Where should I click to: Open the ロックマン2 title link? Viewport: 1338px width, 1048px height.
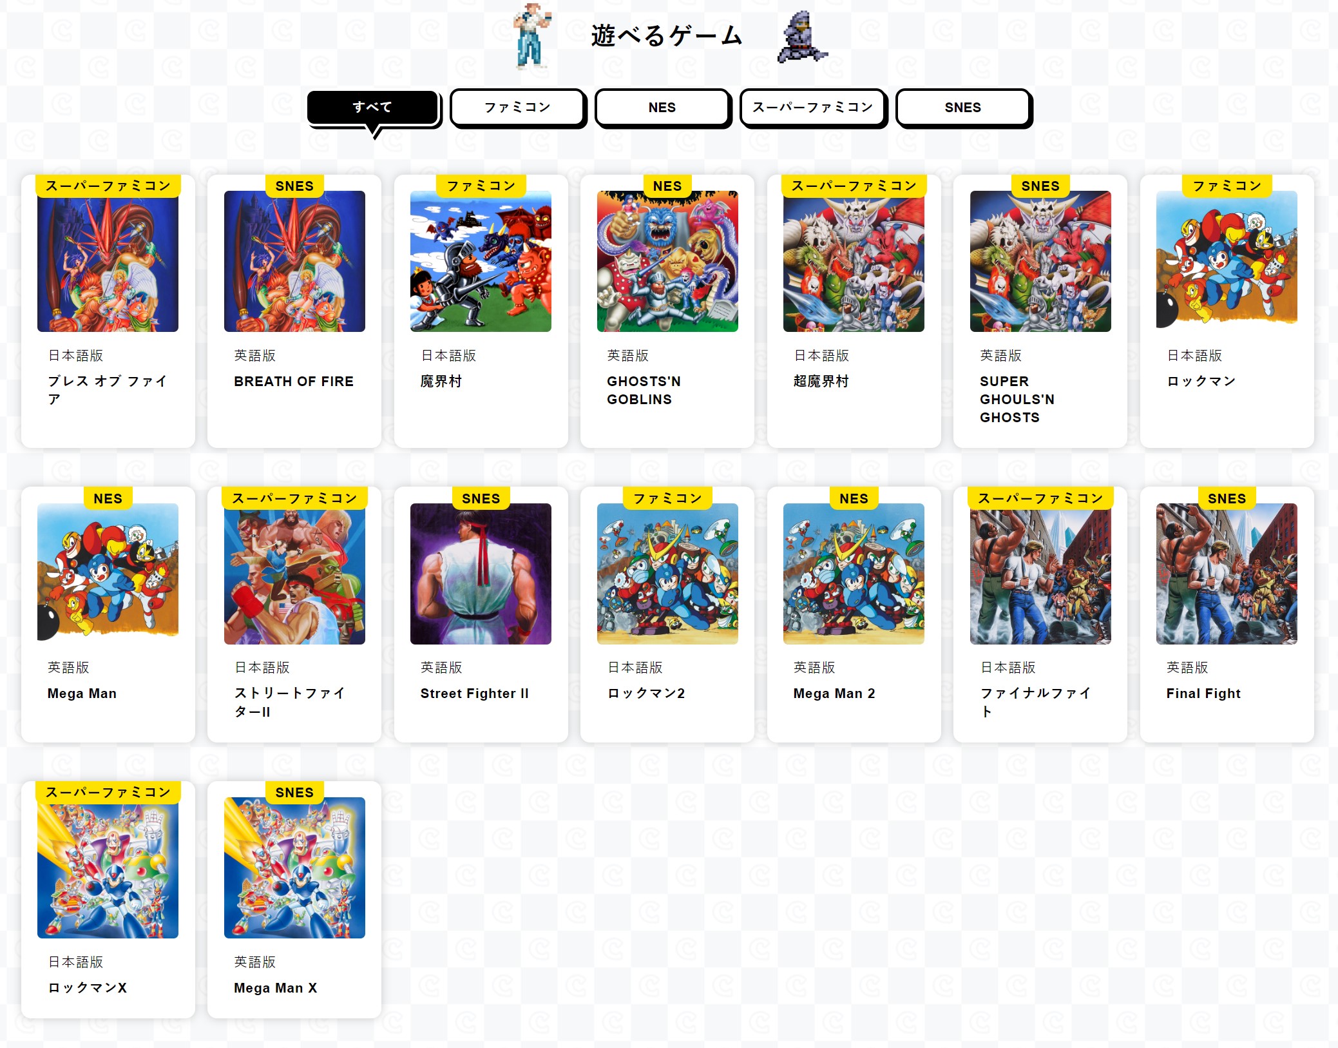point(646,694)
